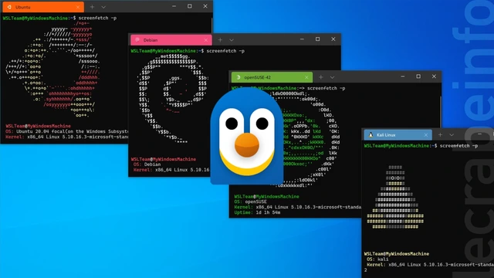Close the Debian tab
Viewport: 494px width, 278px height.
[x=206, y=40]
